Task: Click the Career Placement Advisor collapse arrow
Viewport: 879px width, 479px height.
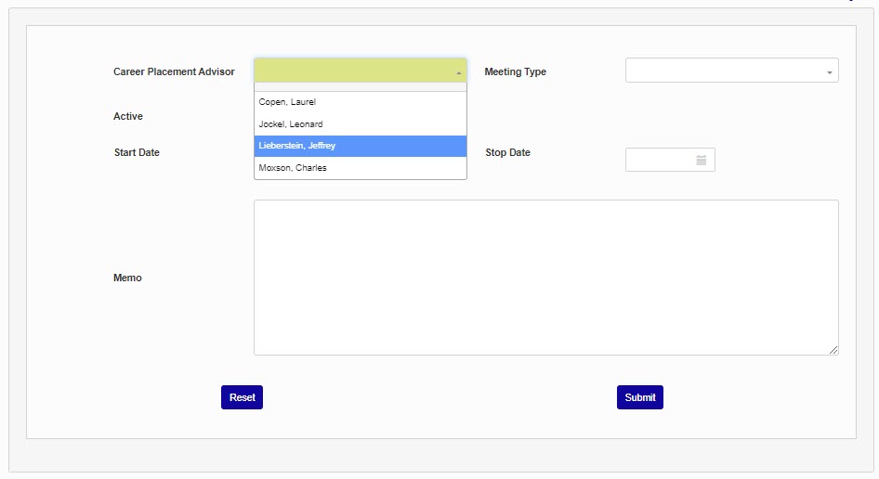Action: click(458, 71)
